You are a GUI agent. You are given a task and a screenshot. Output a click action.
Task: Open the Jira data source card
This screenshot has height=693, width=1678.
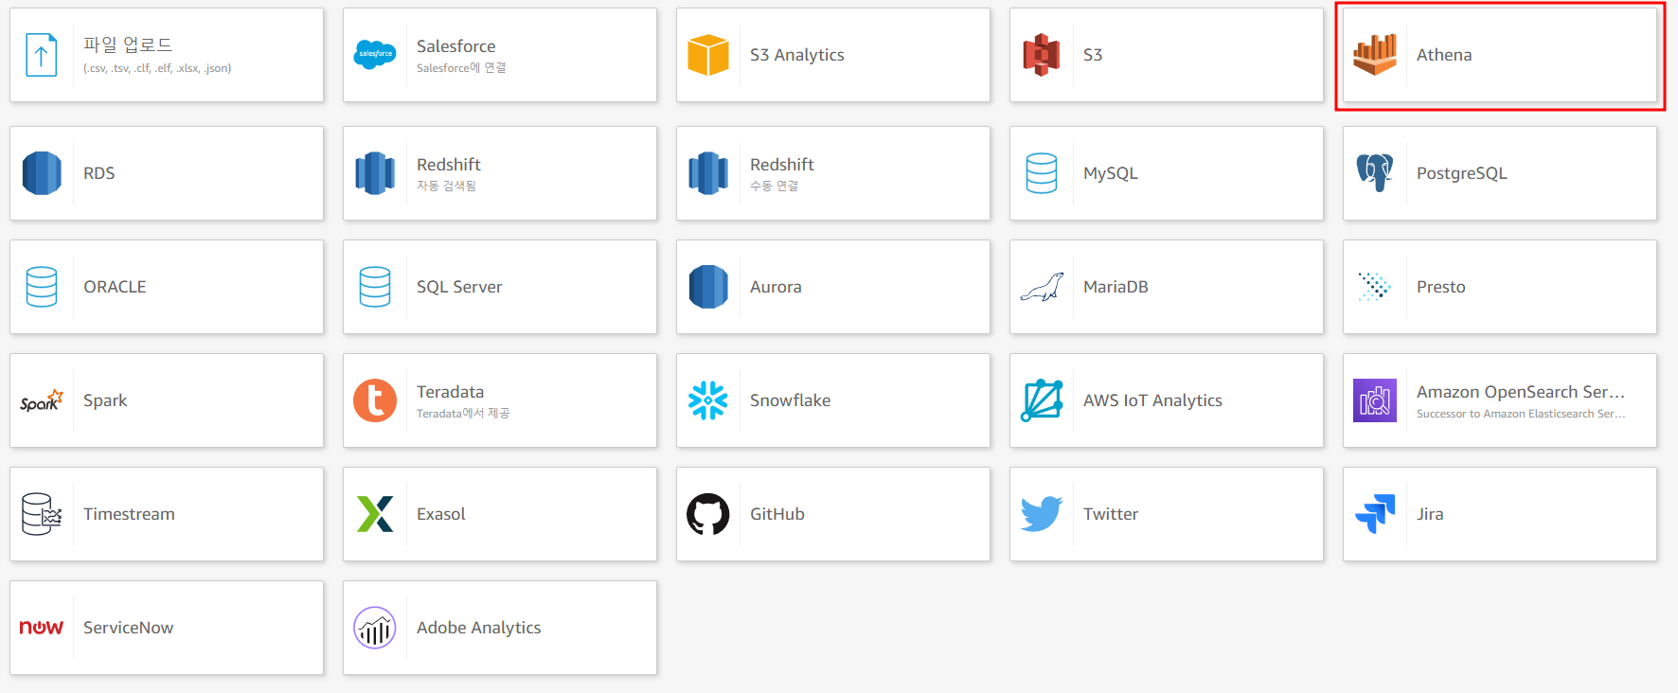point(1500,514)
